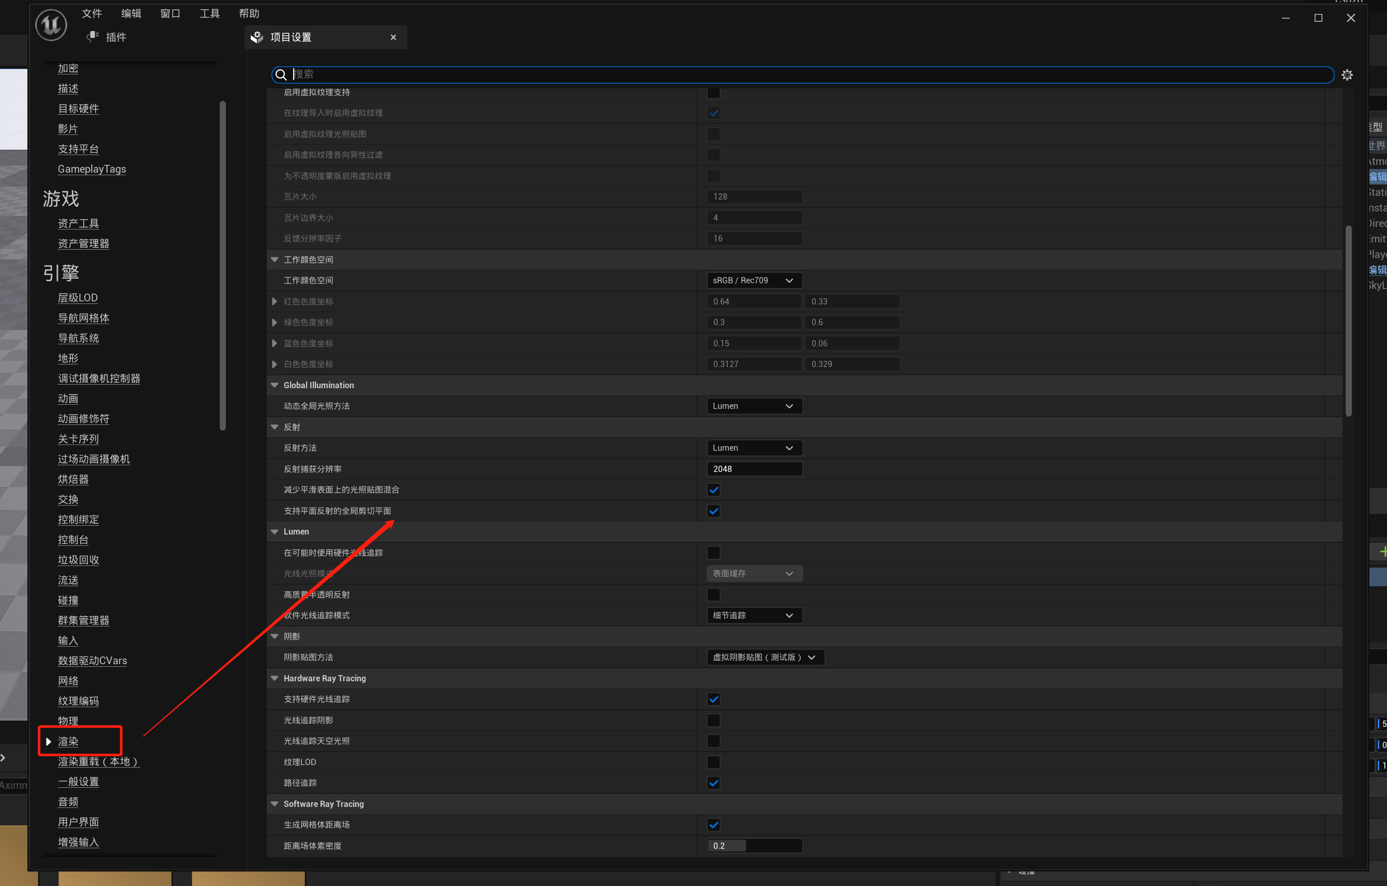Click the search magnifier icon
This screenshot has height=886, width=1387.
tap(281, 75)
